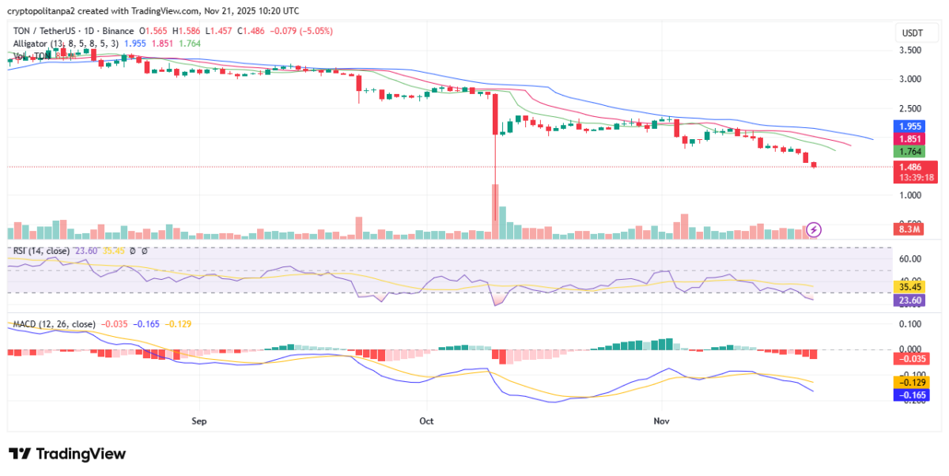Image resolution: width=949 pixels, height=476 pixels.
Task: Click the pink 1.851 Alligator price tag
Action: 909,138
